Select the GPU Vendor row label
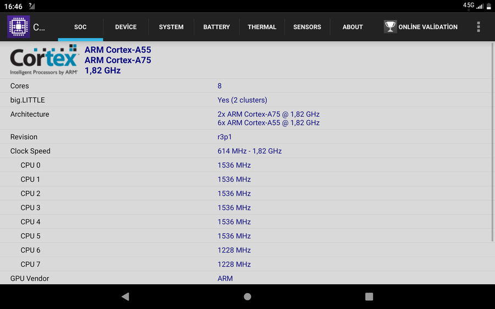This screenshot has height=309, width=495. 30,278
